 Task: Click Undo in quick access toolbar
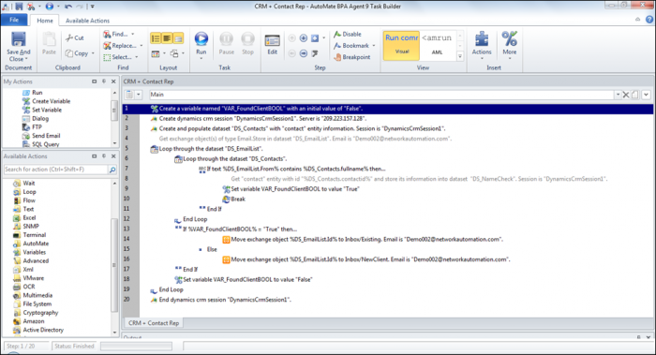pos(68,7)
